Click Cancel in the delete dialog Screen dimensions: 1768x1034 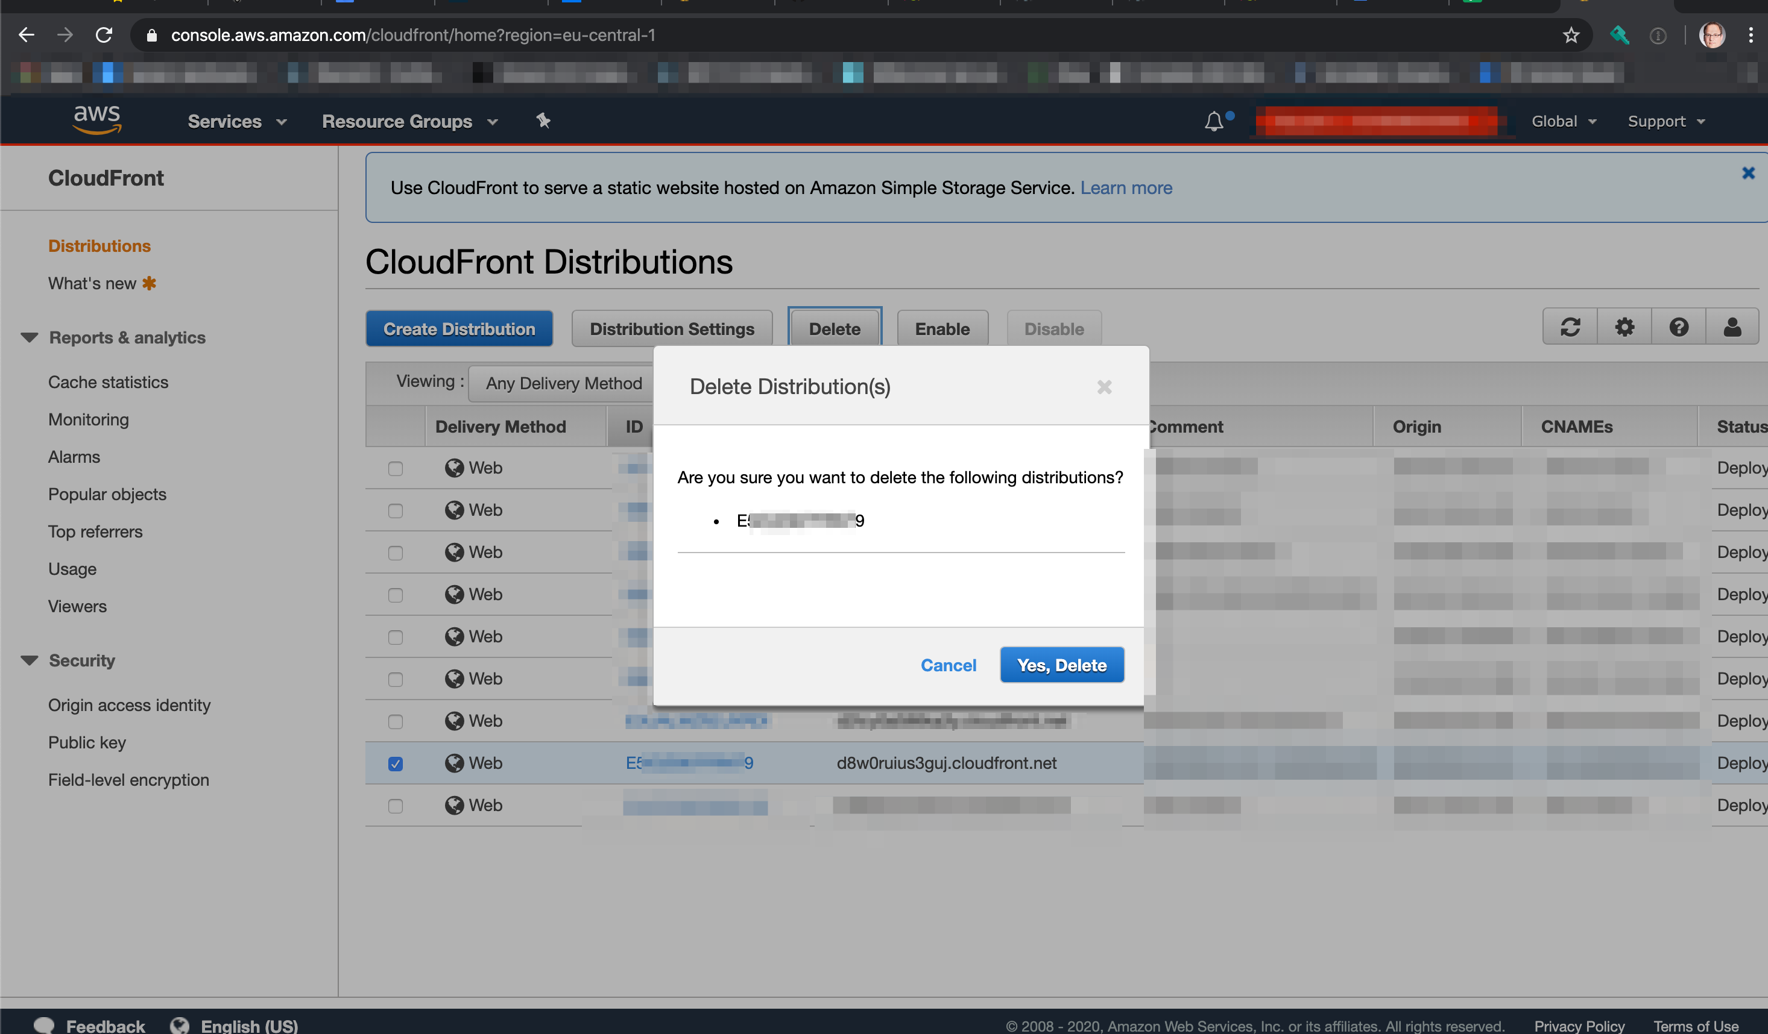click(948, 665)
